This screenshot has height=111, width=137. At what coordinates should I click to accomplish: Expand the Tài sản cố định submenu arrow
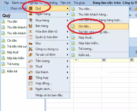68,55
